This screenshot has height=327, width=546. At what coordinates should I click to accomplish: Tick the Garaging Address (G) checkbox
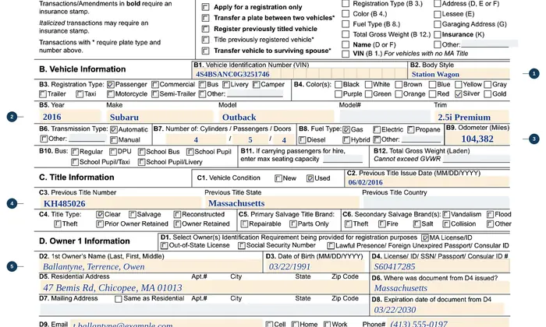tap(438, 24)
